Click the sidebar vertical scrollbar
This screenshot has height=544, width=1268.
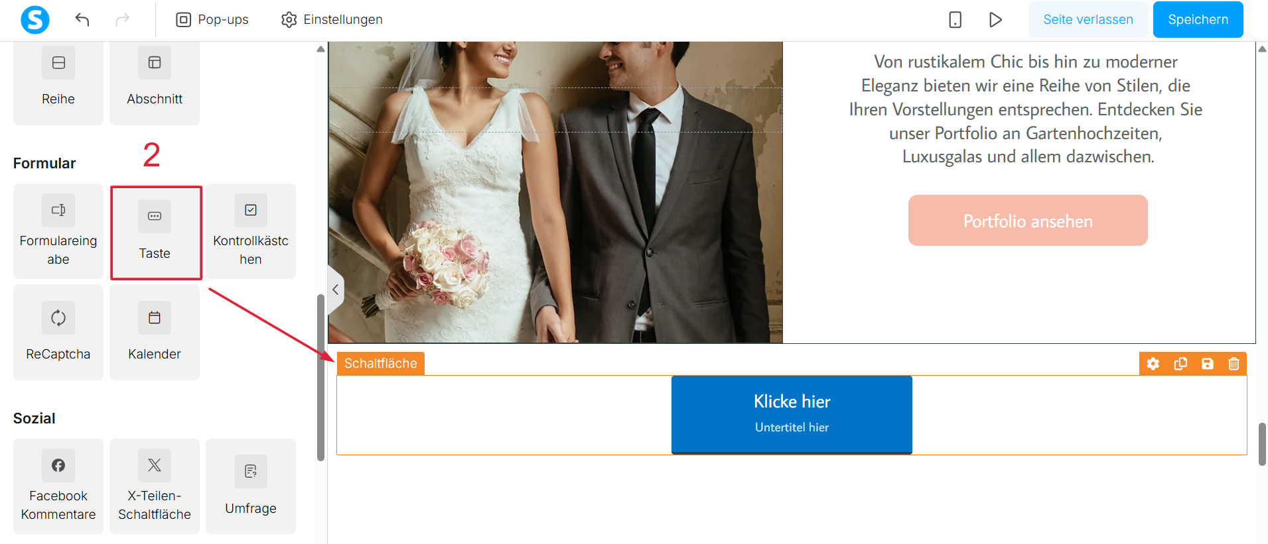[x=321, y=378]
